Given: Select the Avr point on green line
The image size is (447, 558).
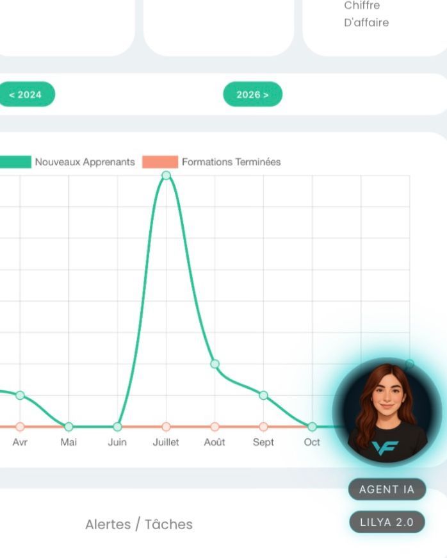Looking at the screenshot, I should 20,395.
